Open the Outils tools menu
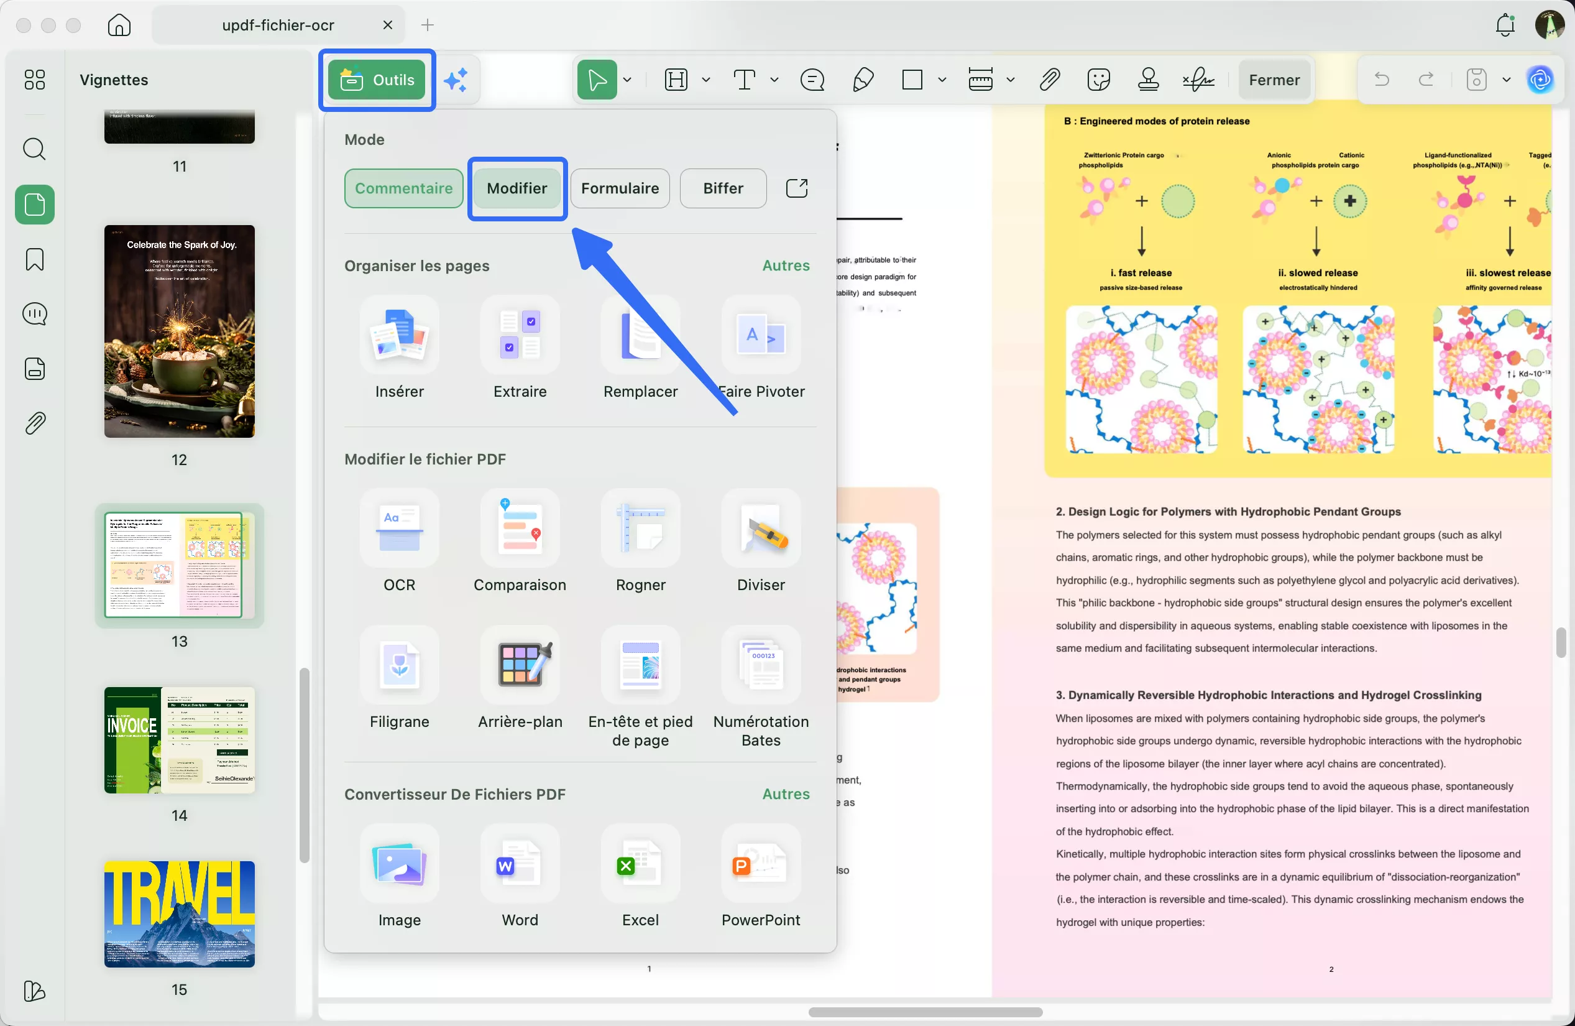The width and height of the screenshot is (1575, 1026). (377, 80)
